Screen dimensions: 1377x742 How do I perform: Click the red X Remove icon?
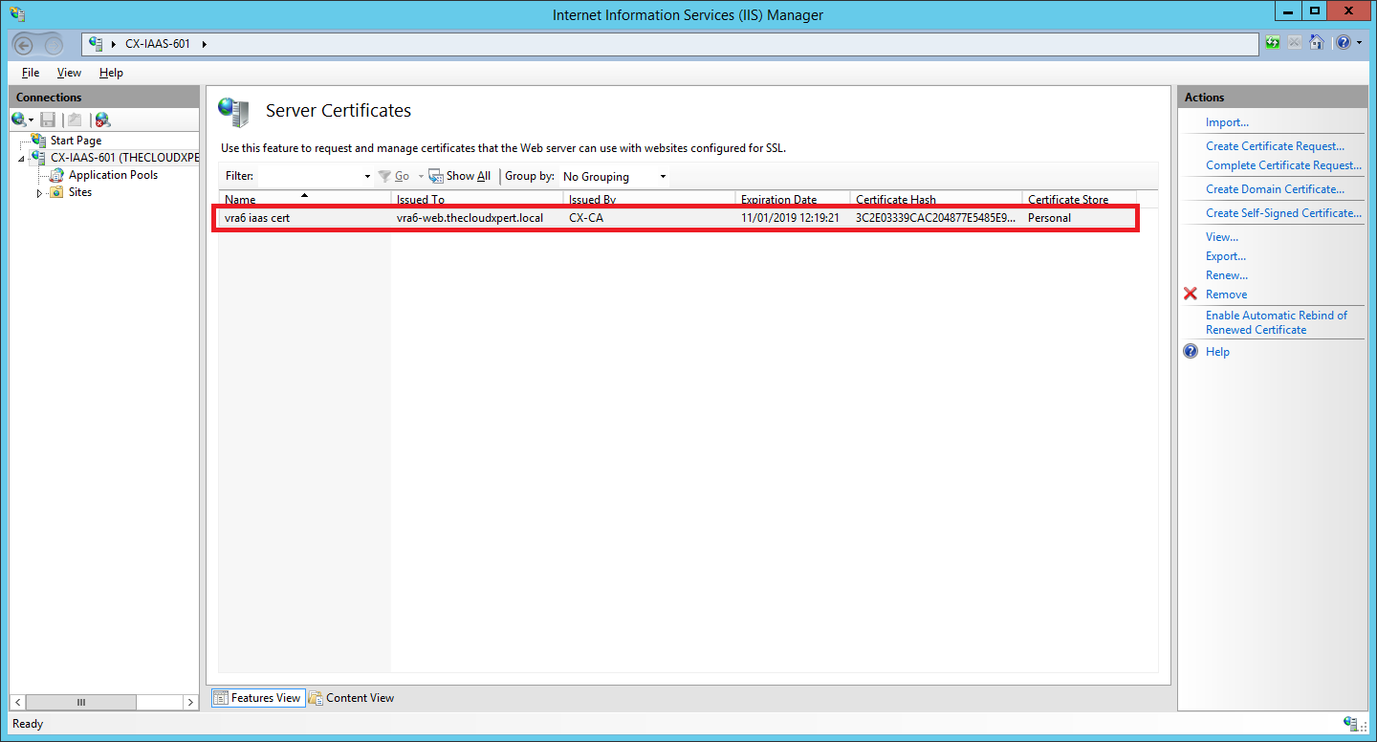[x=1191, y=295]
